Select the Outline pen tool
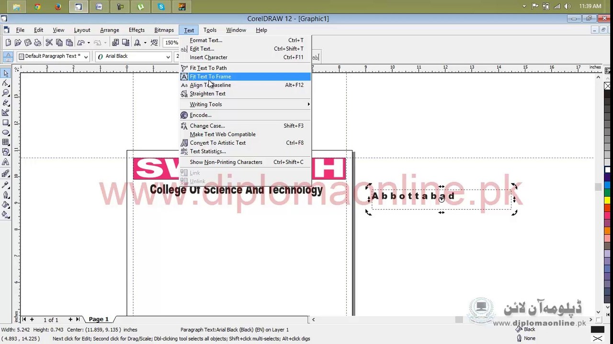613x344 pixels. click(x=6, y=195)
